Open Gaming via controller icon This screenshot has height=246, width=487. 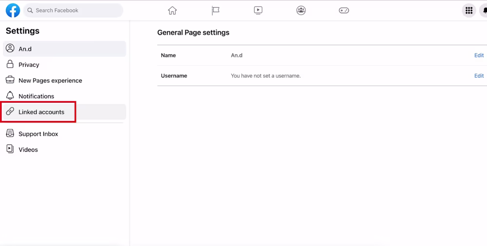[x=344, y=11]
